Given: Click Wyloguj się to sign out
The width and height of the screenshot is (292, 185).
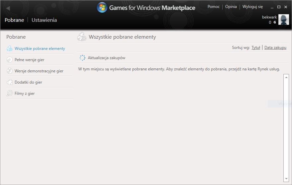Looking at the screenshot, I should (x=253, y=7).
